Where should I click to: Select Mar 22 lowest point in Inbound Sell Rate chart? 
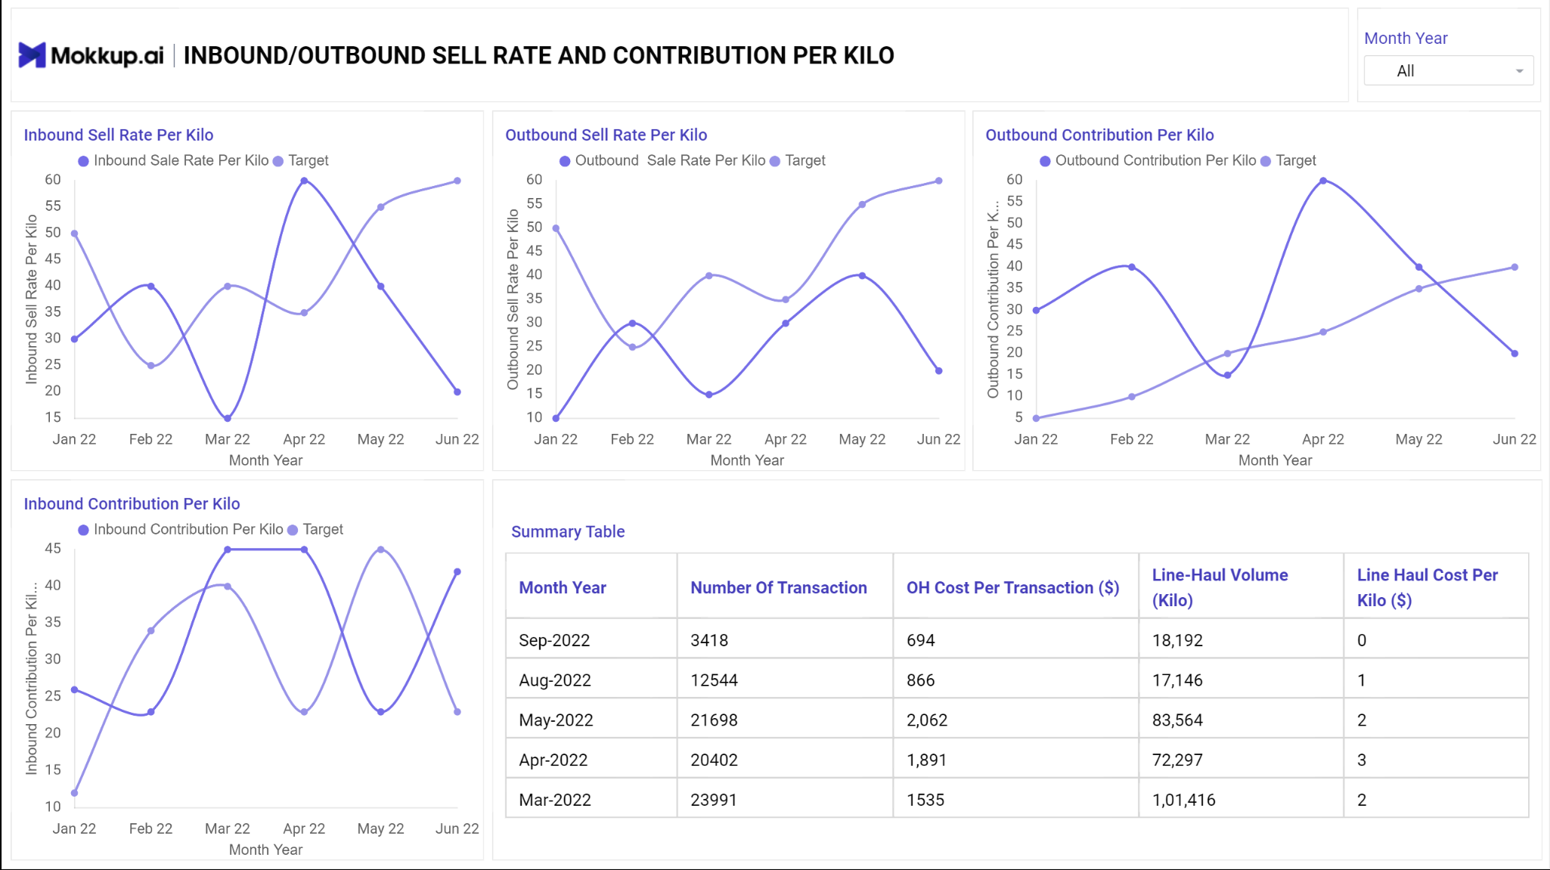(228, 418)
